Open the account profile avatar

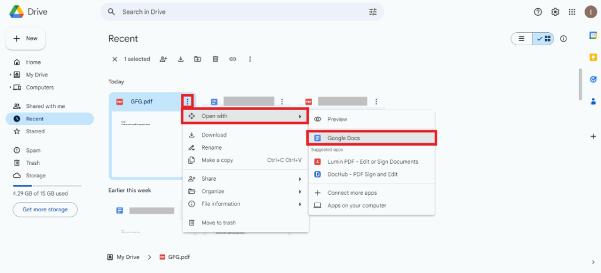pos(590,12)
